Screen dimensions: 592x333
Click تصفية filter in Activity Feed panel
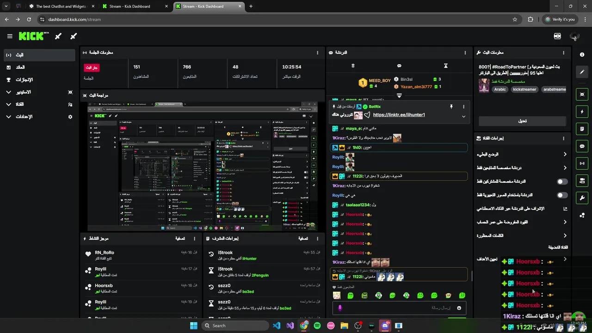point(180,239)
